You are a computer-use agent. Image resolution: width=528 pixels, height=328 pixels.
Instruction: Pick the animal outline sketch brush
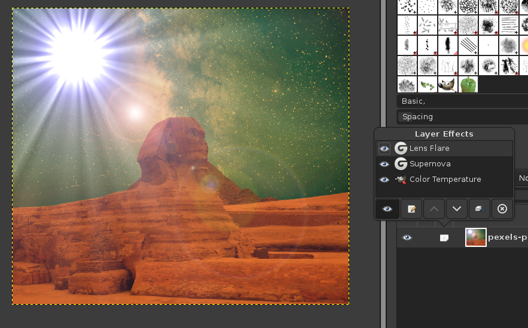coord(447,25)
